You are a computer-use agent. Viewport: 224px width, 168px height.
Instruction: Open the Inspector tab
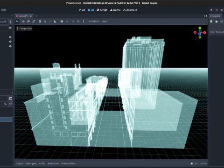[215, 16]
